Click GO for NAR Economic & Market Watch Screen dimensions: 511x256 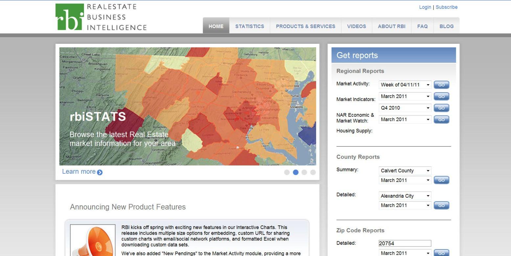coord(441,119)
